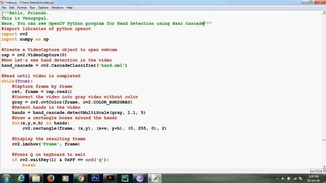Open the clock showing 3:29 PM

pyautogui.click(x=313, y=178)
